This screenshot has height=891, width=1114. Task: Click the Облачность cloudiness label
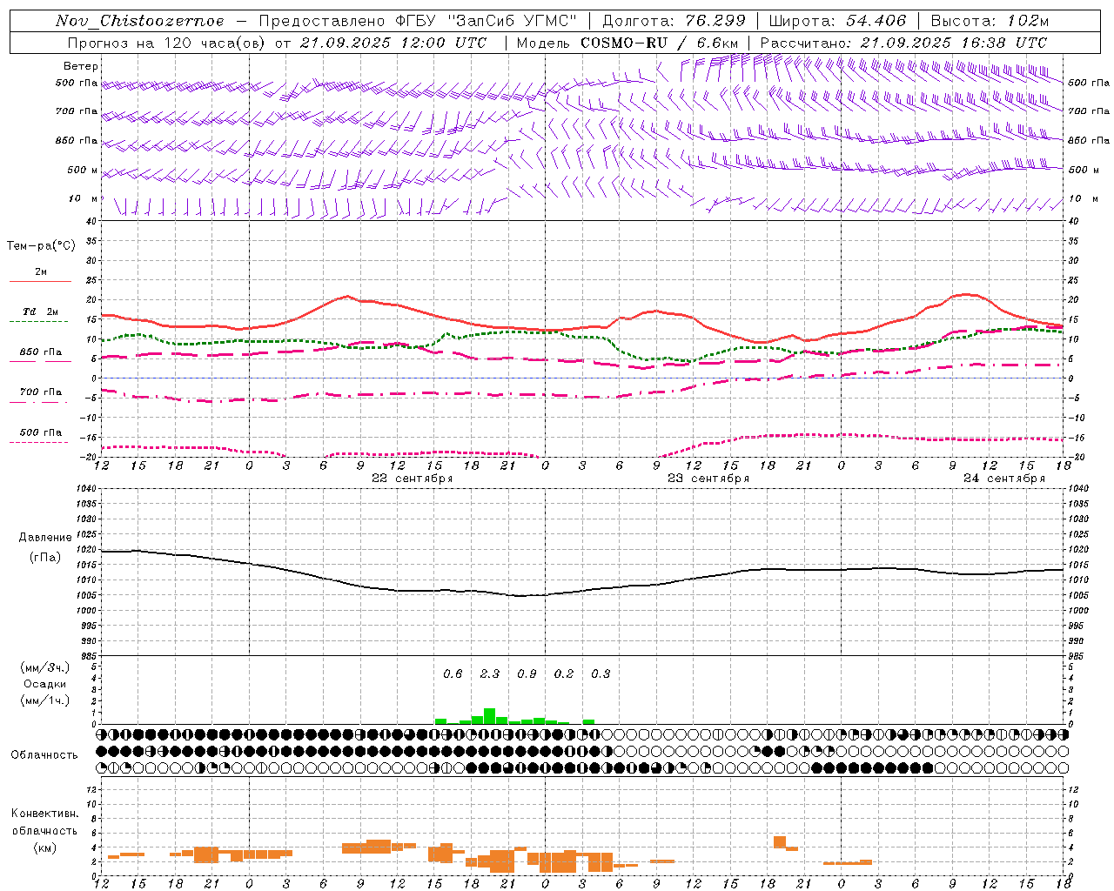click(44, 754)
